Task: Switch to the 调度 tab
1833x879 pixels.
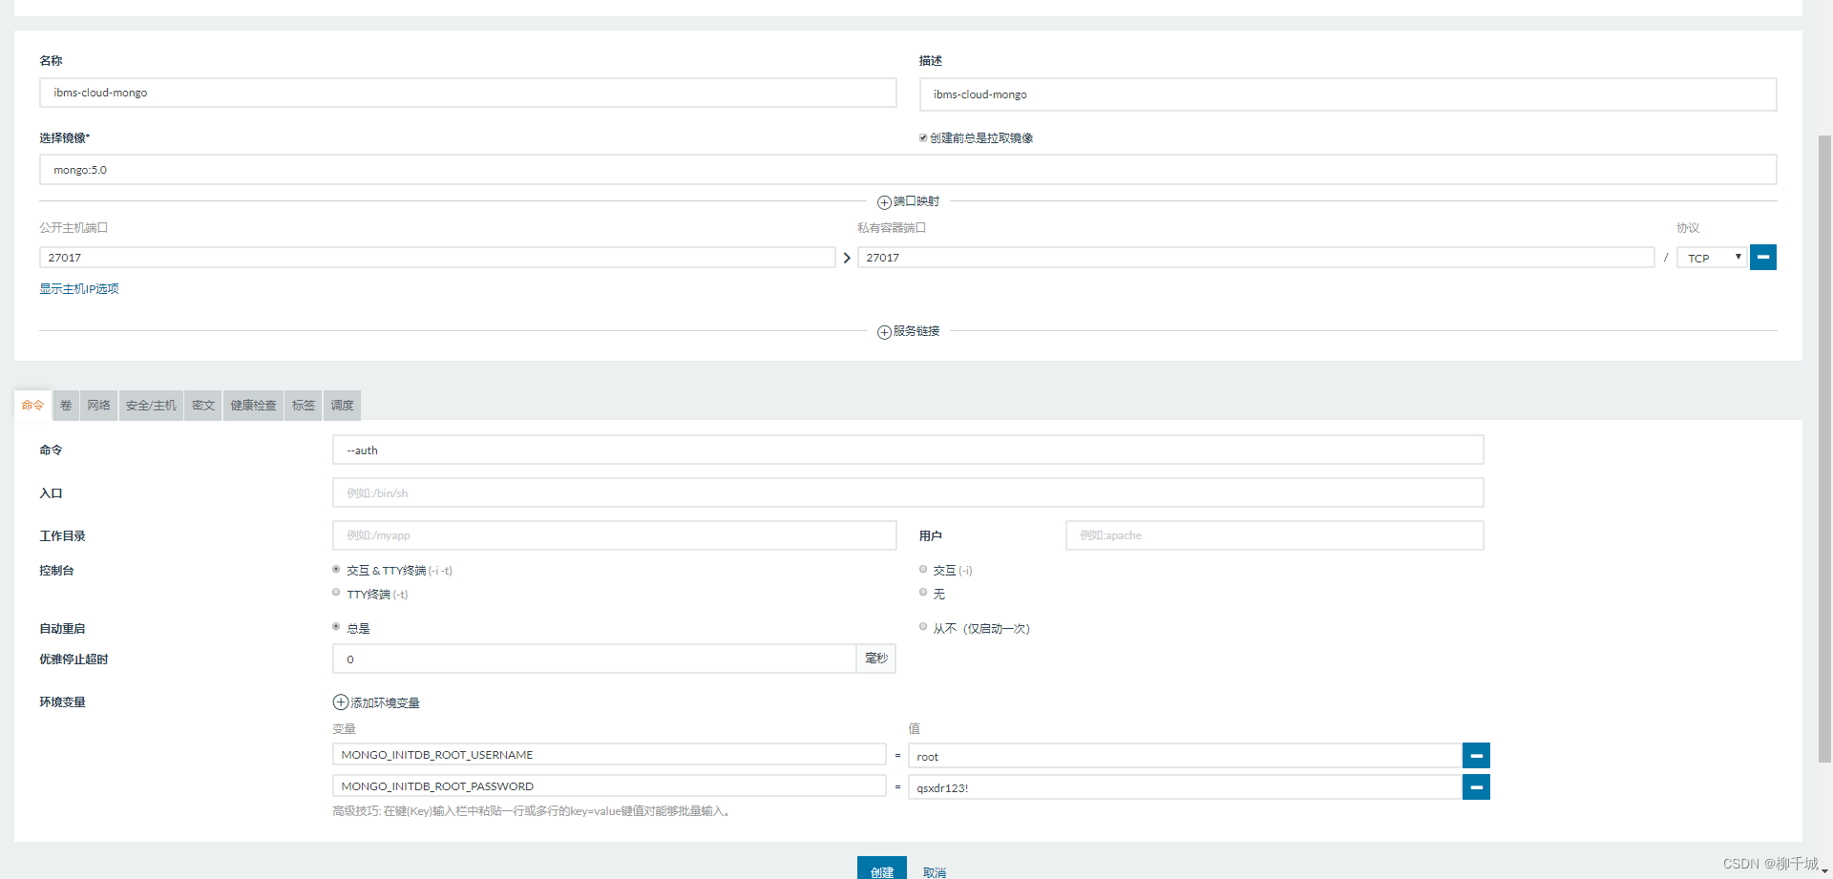Action: point(342,406)
